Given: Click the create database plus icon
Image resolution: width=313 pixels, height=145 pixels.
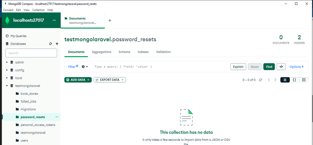Looking at the screenshot, I should [x=57, y=44].
